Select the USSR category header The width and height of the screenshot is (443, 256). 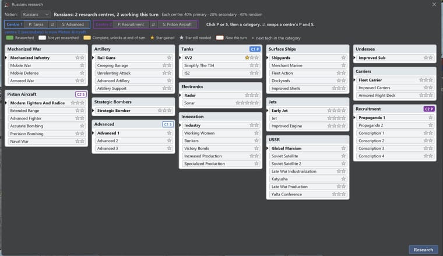[308, 140]
